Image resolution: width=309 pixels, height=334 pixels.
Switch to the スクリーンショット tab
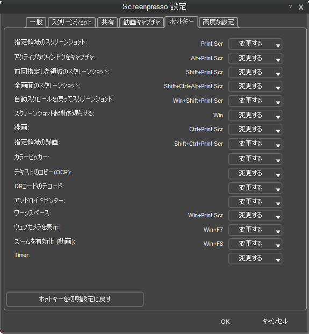coord(71,22)
